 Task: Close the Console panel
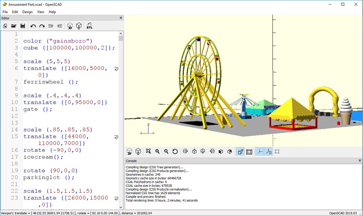(360, 161)
